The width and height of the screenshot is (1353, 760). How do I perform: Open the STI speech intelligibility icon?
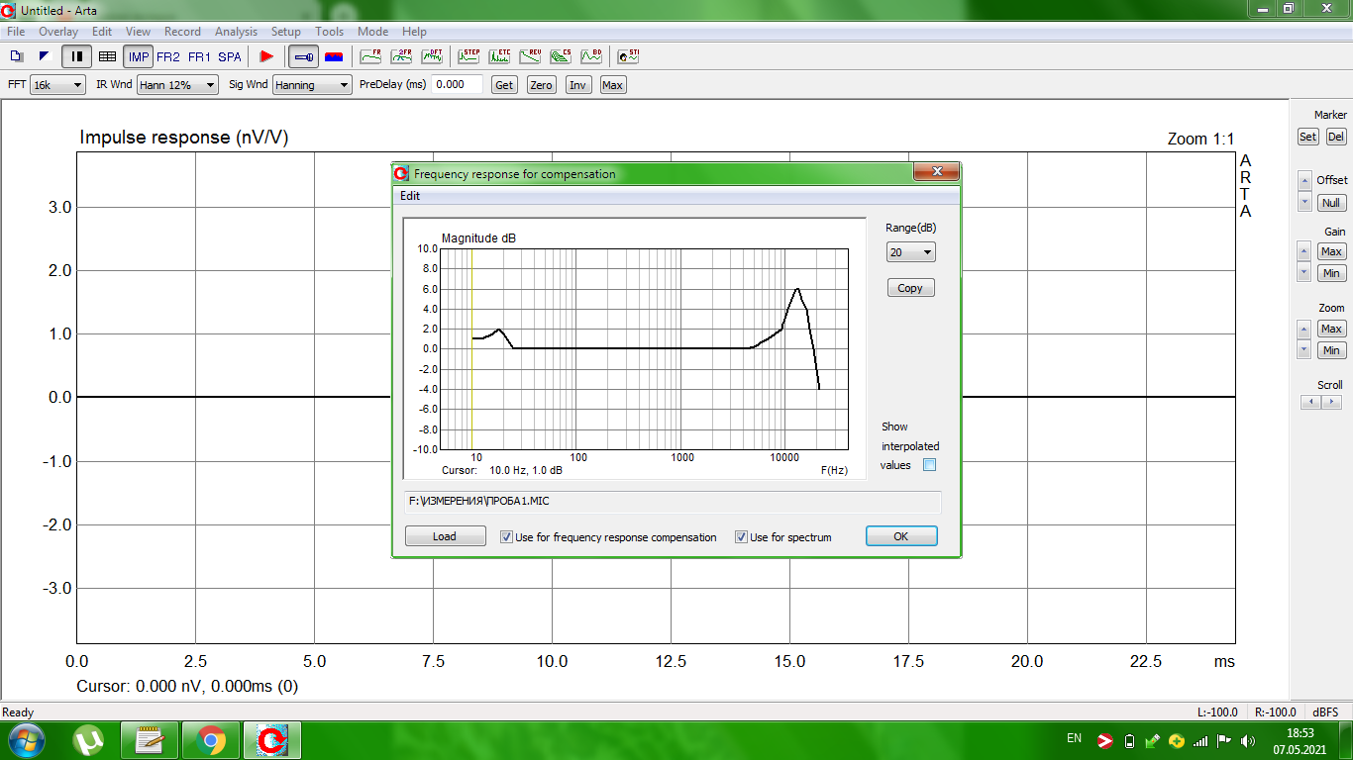click(628, 56)
